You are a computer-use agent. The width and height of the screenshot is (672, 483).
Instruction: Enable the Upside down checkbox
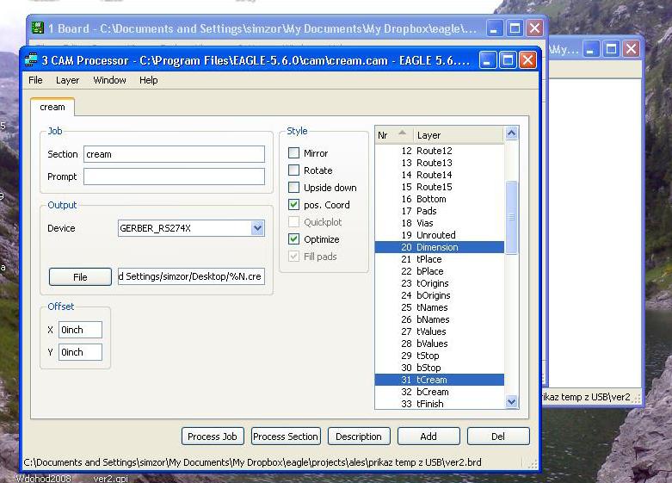pyautogui.click(x=293, y=187)
